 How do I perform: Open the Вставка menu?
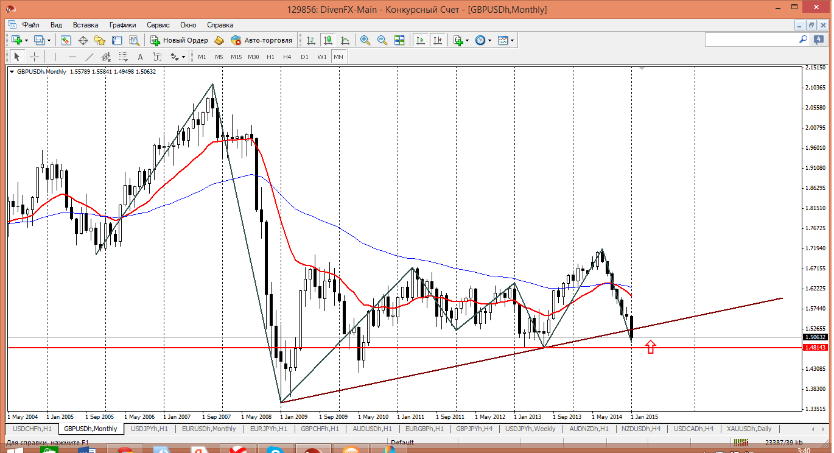[x=85, y=25]
